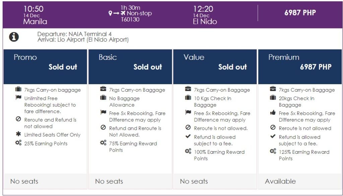Click the No seats status under Promo
Image resolution: width=343 pixels, height=196 pixels.
click(x=24, y=181)
